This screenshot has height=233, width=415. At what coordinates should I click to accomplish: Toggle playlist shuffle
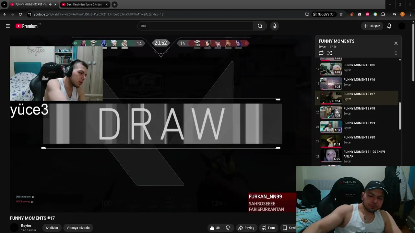point(330,53)
